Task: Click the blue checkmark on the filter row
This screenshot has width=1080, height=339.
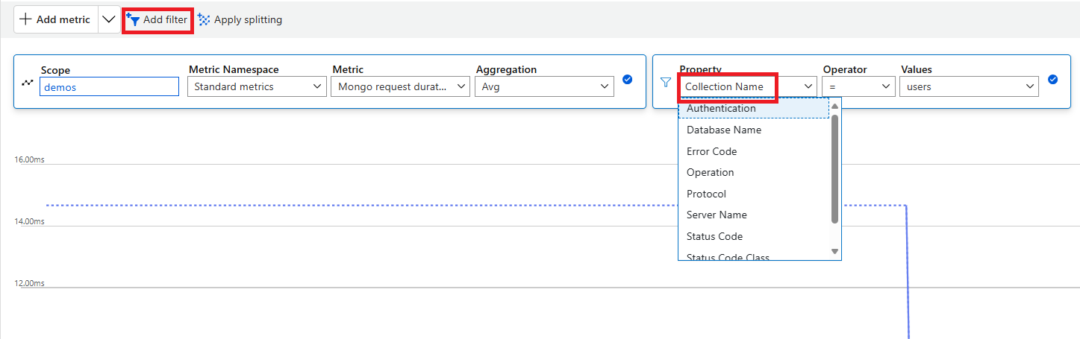Action: point(1053,80)
